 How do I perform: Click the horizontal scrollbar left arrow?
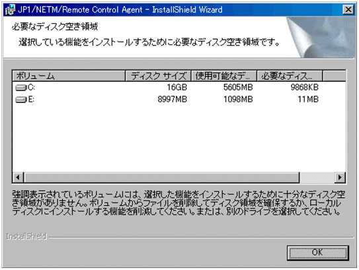pos(18,177)
